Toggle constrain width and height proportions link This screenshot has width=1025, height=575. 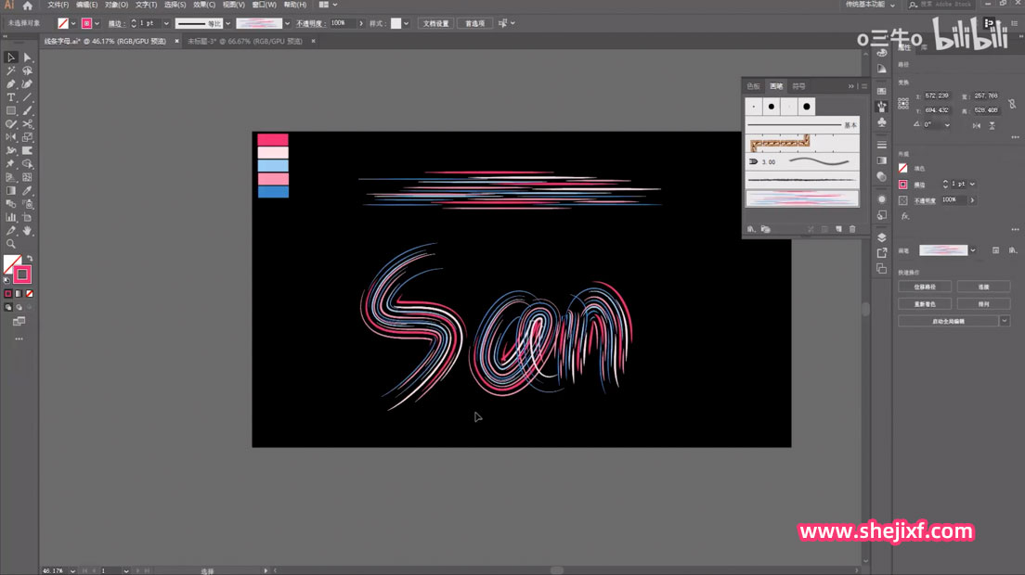(x=1011, y=105)
